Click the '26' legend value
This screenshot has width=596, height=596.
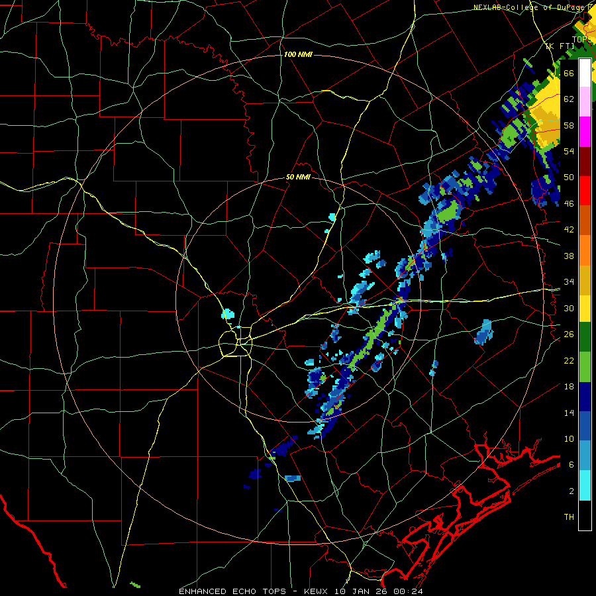coord(569,334)
